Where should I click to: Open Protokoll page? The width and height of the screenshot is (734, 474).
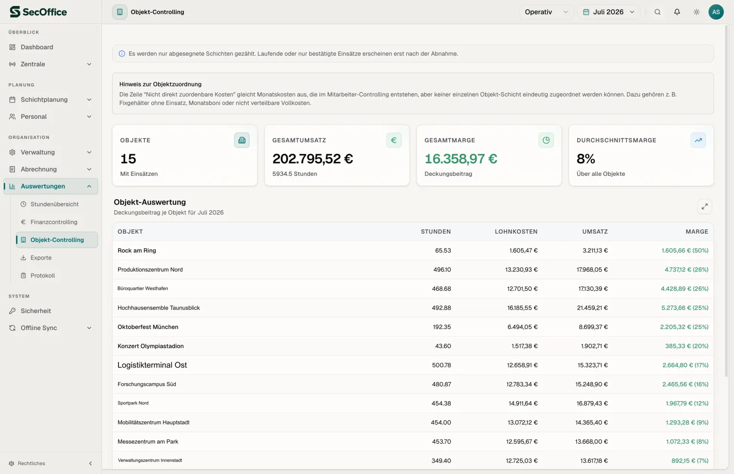pos(57,276)
